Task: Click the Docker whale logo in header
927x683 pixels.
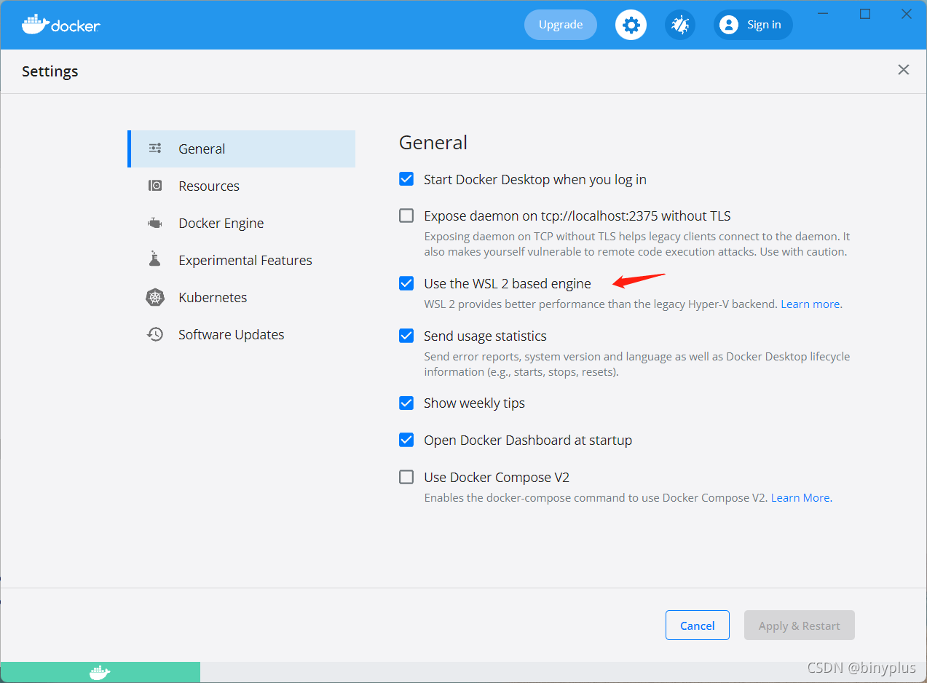Action: 61,25
